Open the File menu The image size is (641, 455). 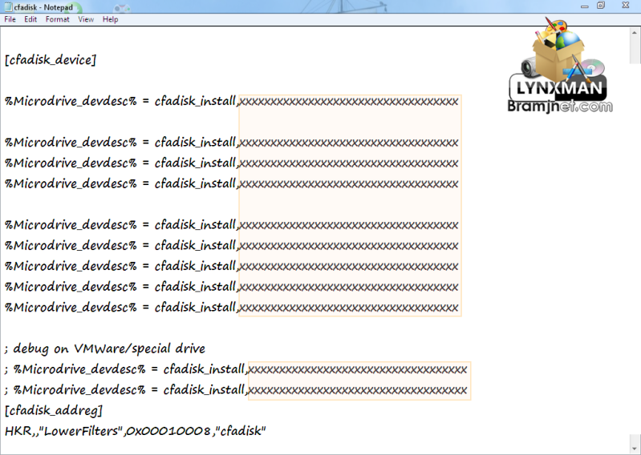[x=10, y=19]
